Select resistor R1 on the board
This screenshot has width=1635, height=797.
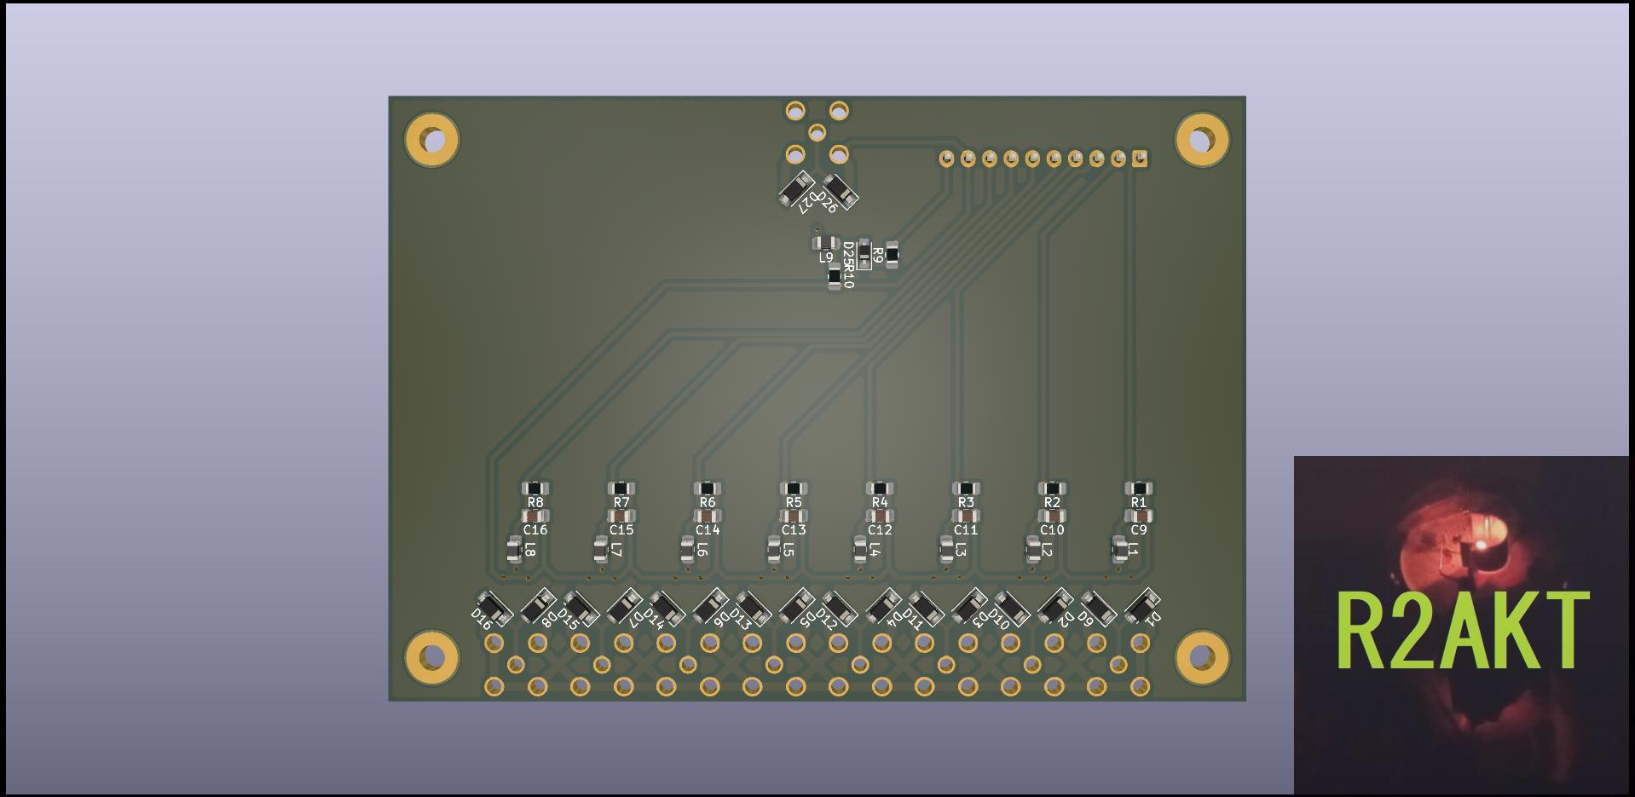pyautogui.click(x=1138, y=488)
